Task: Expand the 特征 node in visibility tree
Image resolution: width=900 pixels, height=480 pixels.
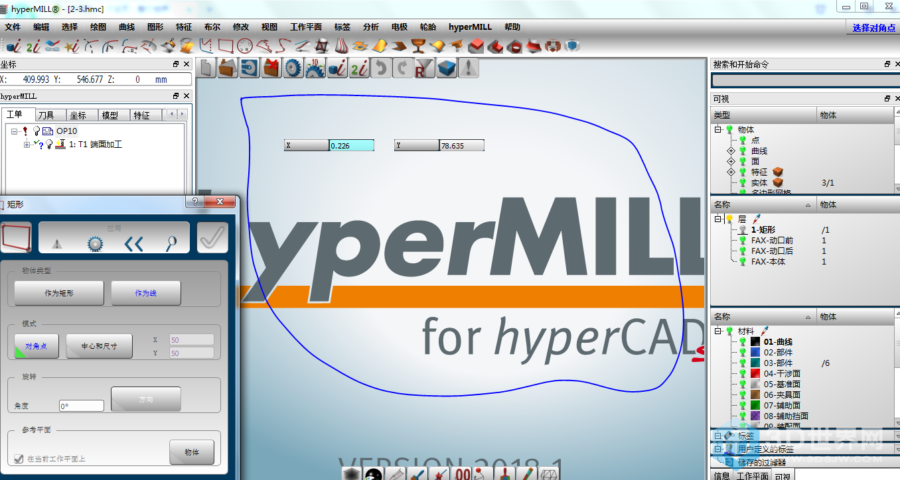Action: 731,172
